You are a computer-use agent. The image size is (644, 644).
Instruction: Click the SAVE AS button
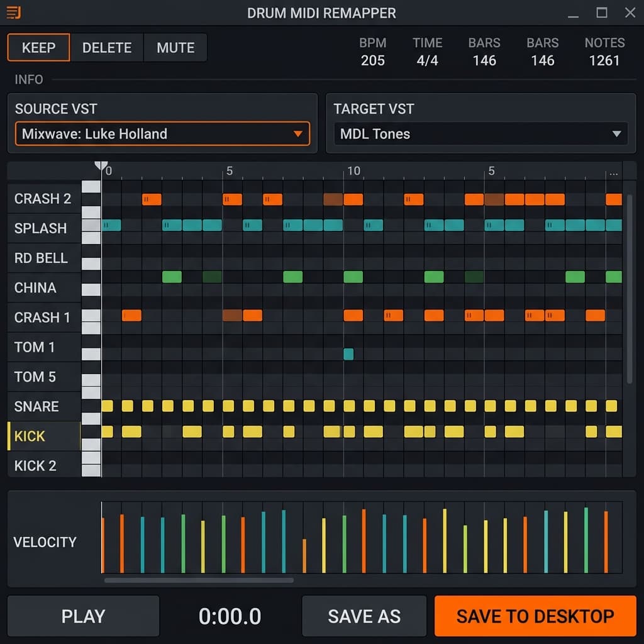coord(364,616)
